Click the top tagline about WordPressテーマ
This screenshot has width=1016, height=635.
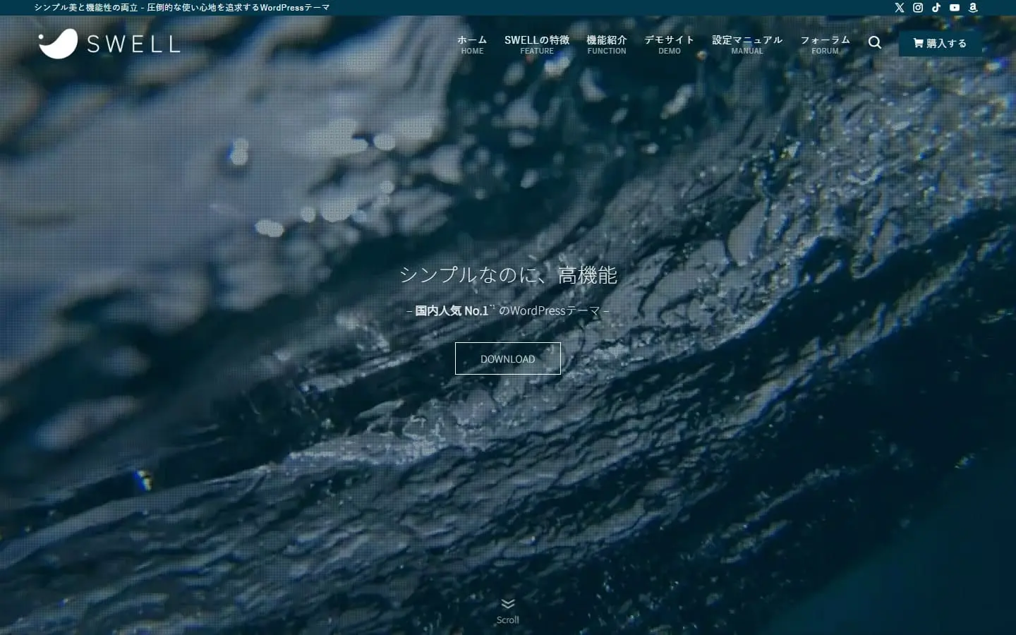point(179,7)
